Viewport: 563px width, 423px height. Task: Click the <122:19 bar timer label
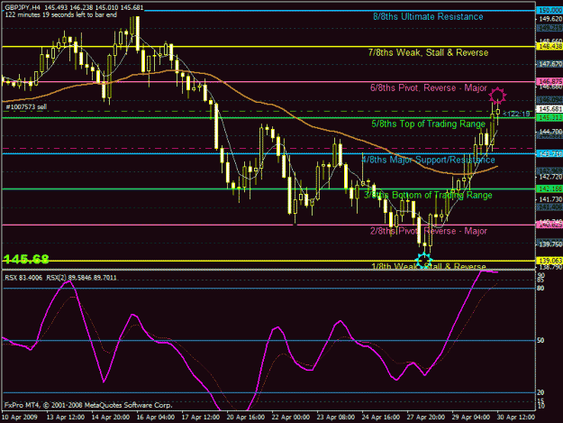pyautogui.click(x=516, y=114)
